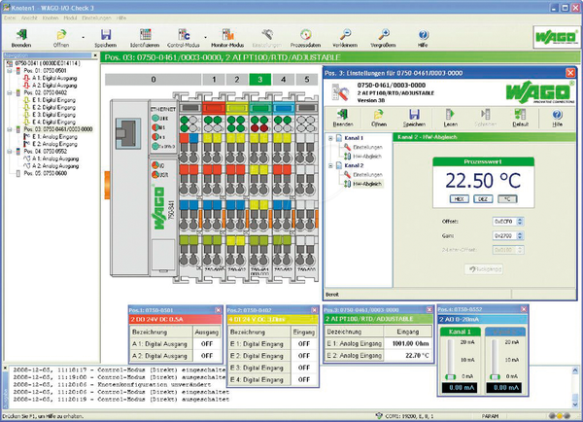583x422 pixels.
Task: Open dropdown arrow next to Control-Modus
Action: 205,37
